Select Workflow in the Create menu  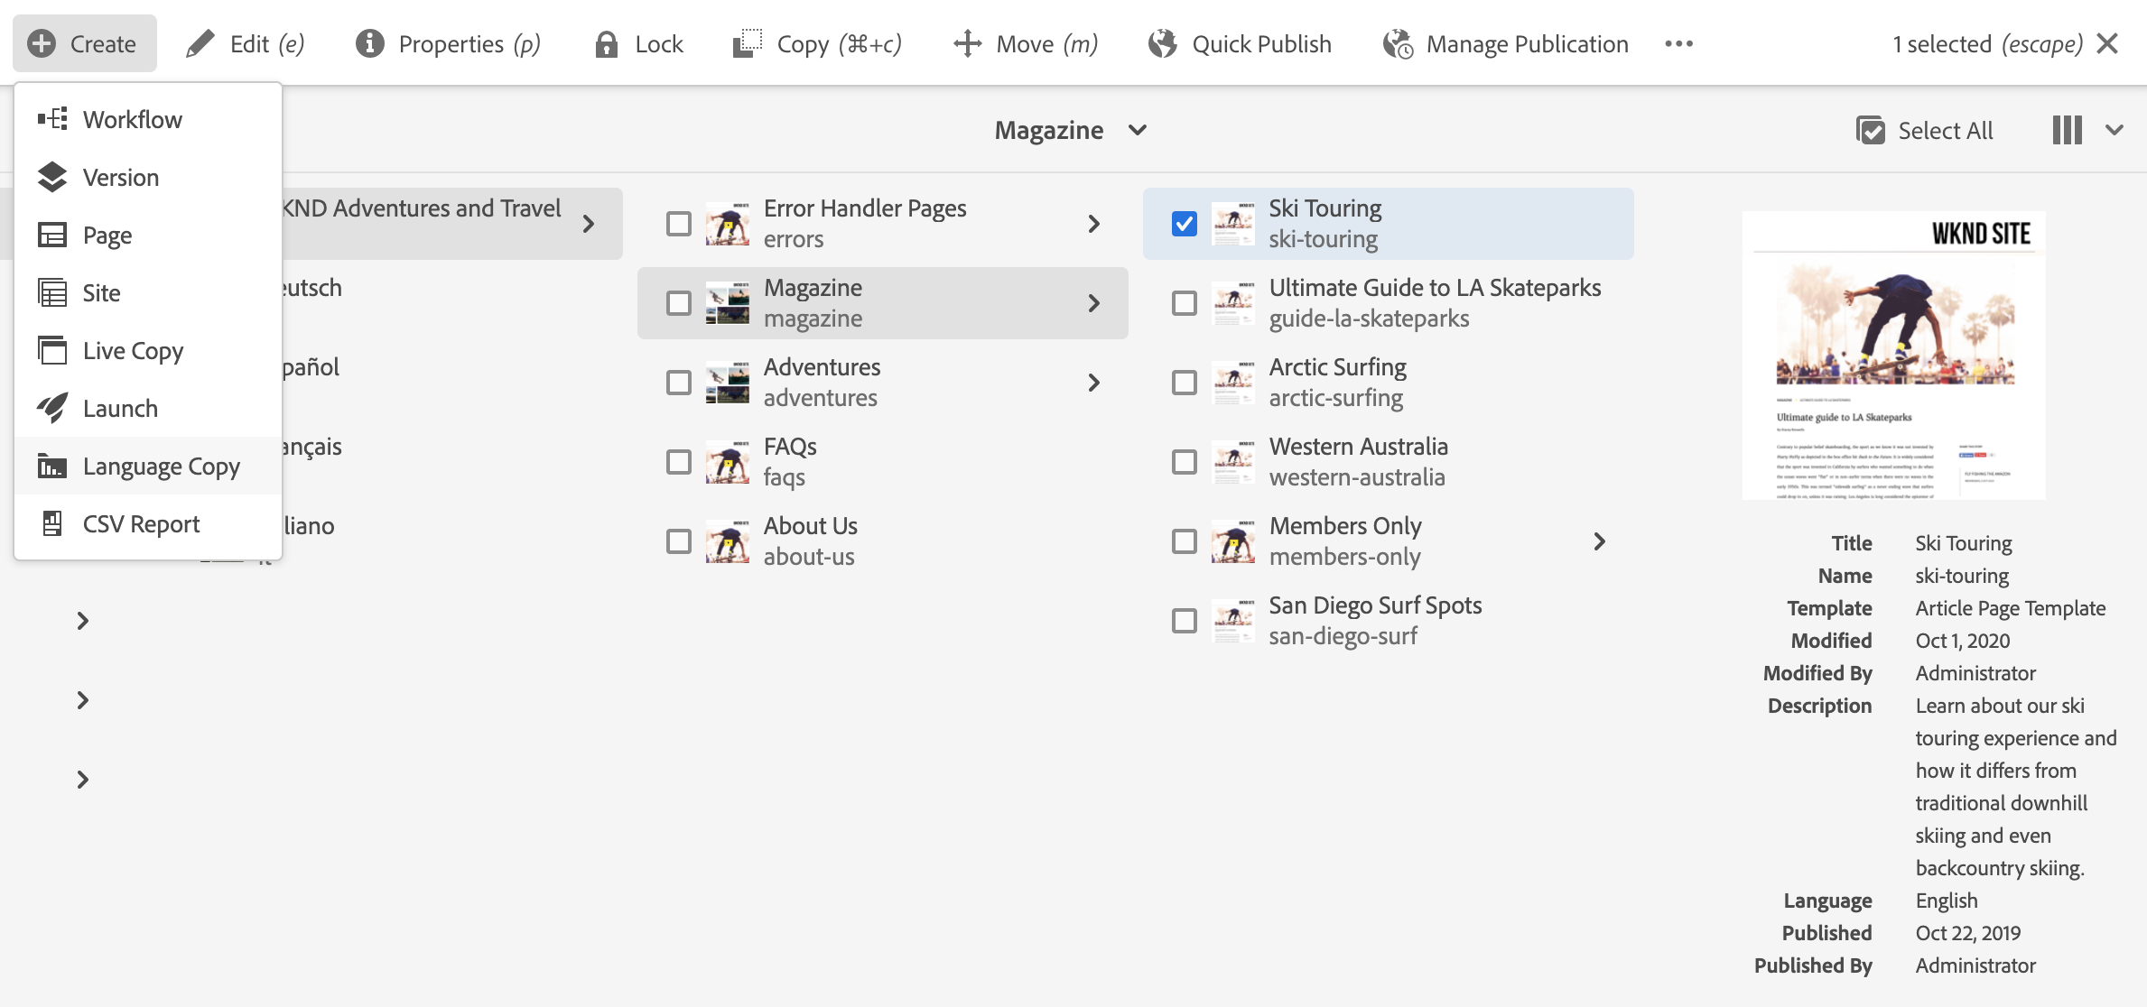coord(132,120)
